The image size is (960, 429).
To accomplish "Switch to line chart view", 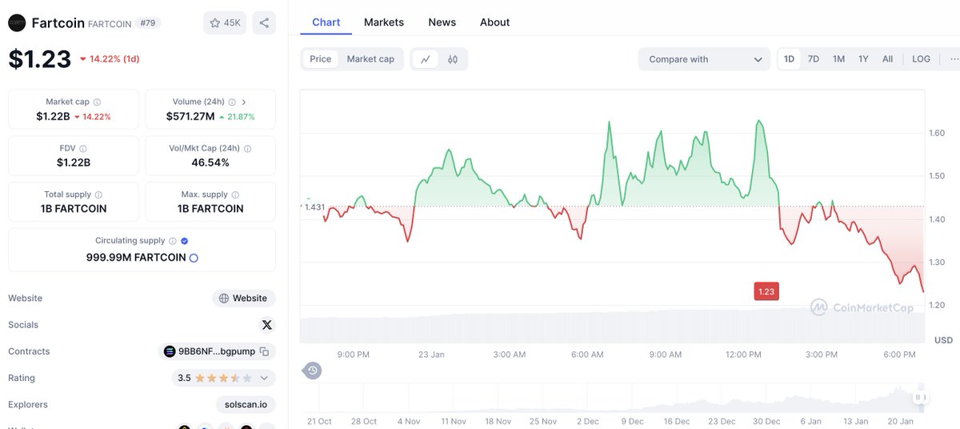I will coord(426,59).
